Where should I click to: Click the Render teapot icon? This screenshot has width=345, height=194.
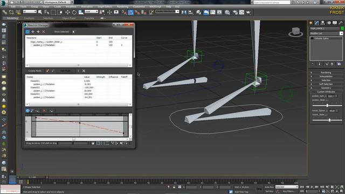click(x=249, y=12)
